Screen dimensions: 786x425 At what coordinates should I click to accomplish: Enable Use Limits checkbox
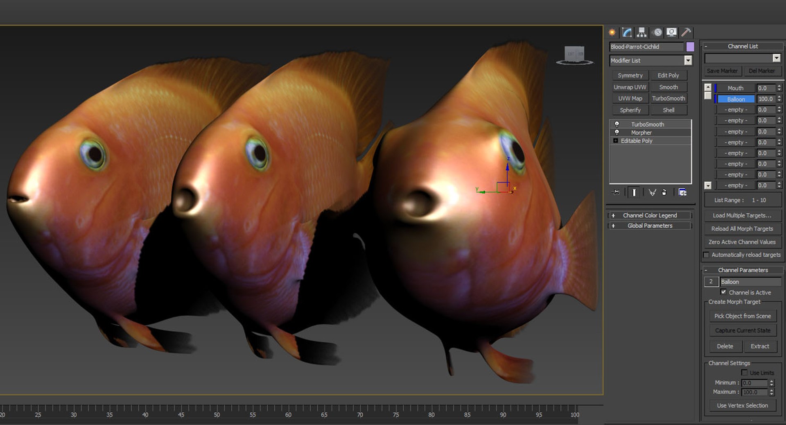pyautogui.click(x=744, y=372)
